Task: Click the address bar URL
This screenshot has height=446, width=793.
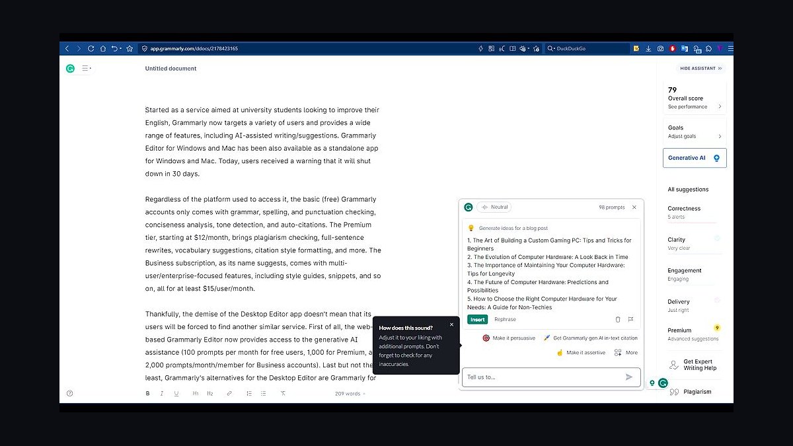Action: pos(194,48)
